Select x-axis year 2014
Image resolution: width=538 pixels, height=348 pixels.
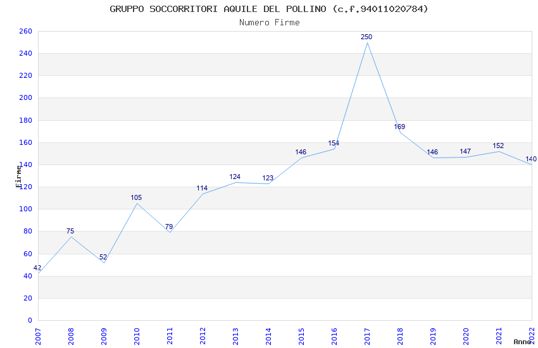(x=268, y=336)
